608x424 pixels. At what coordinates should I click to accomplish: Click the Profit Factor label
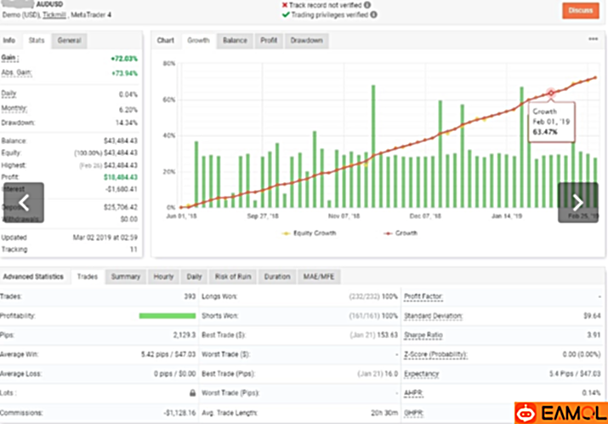(x=423, y=297)
